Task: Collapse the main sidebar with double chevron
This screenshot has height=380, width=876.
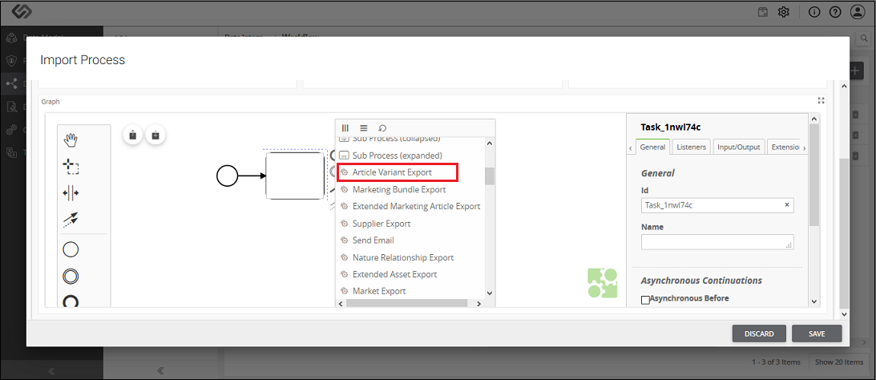Action: click(51, 370)
